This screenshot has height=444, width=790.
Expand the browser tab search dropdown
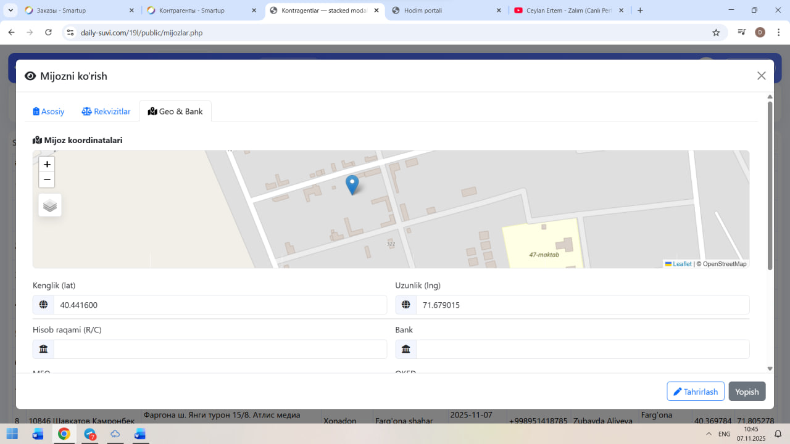[10, 10]
